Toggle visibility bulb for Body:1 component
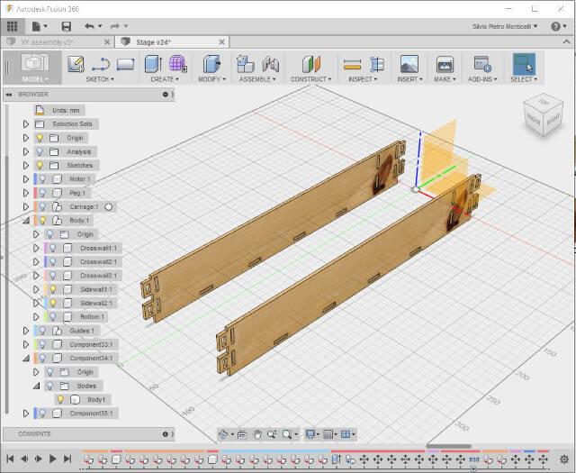This screenshot has width=576, height=473. (x=42, y=221)
